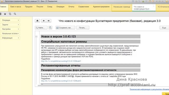Close the Что нового tab
This screenshot has width=169, height=95.
click(154, 6)
